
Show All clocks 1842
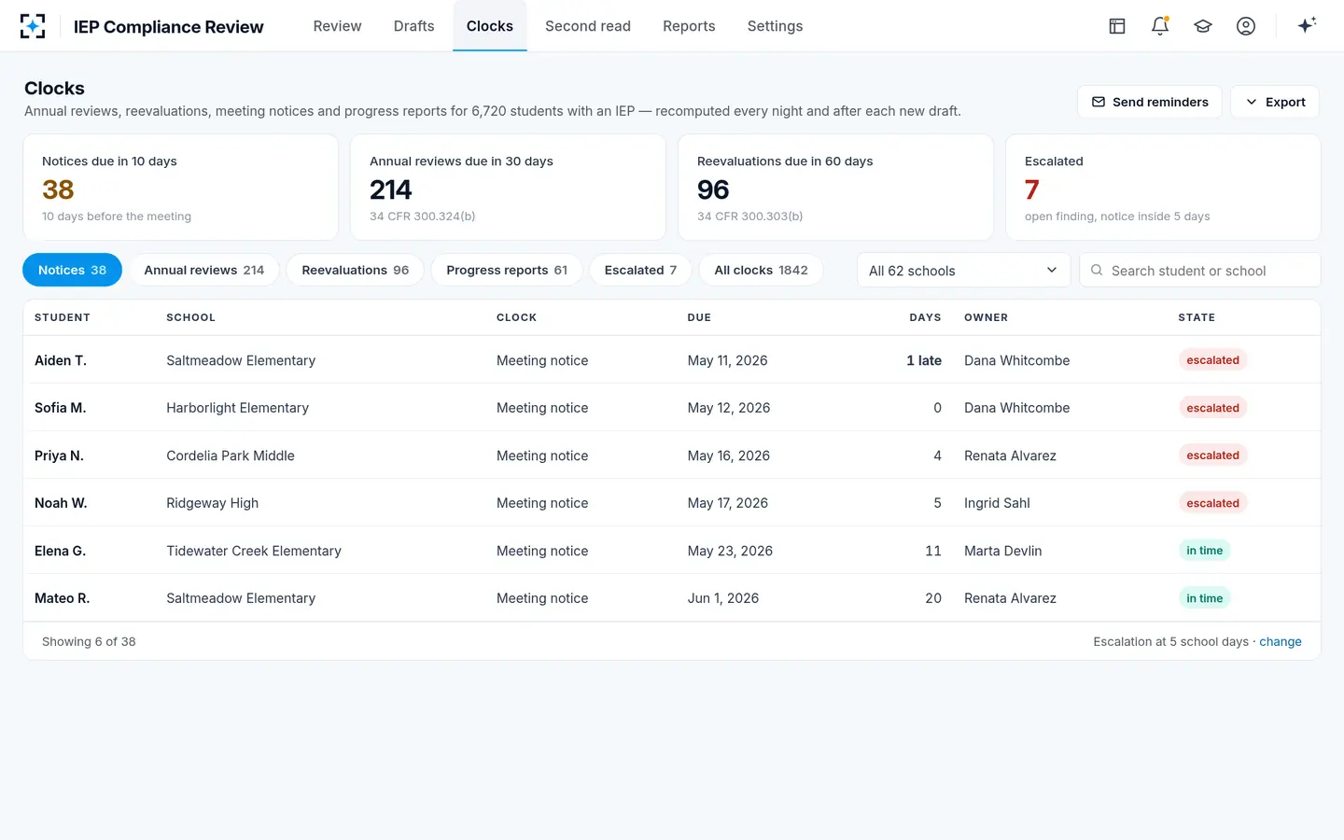[761, 270]
